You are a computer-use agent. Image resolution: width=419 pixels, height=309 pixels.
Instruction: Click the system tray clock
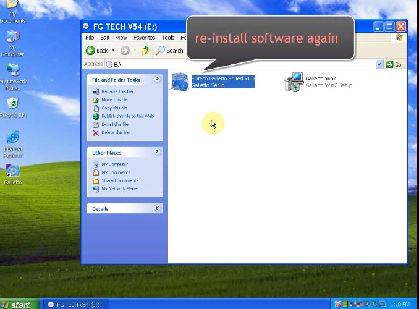coord(400,304)
